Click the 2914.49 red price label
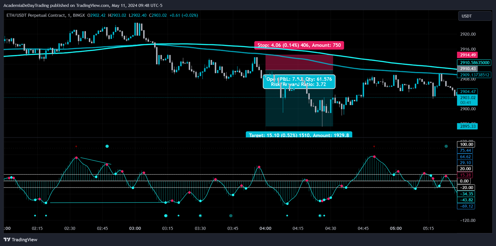Screen dimensions: 496x246 pos(467,55)
